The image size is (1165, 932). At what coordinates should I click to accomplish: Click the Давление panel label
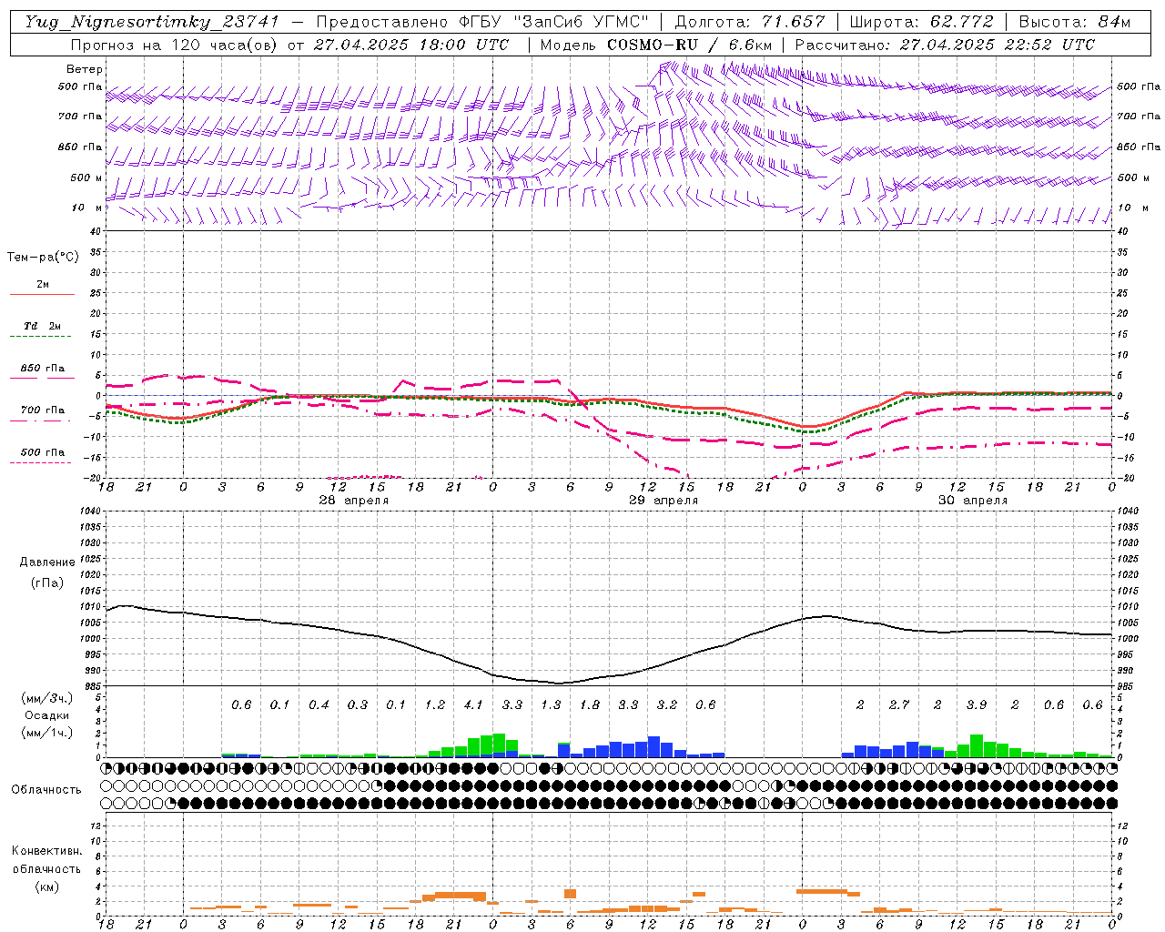tap(47, 562)
